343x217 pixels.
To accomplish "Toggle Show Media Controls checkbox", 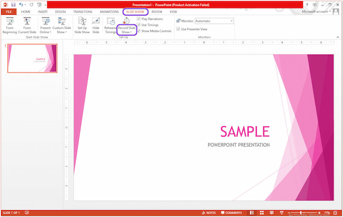I will point(139,31).
